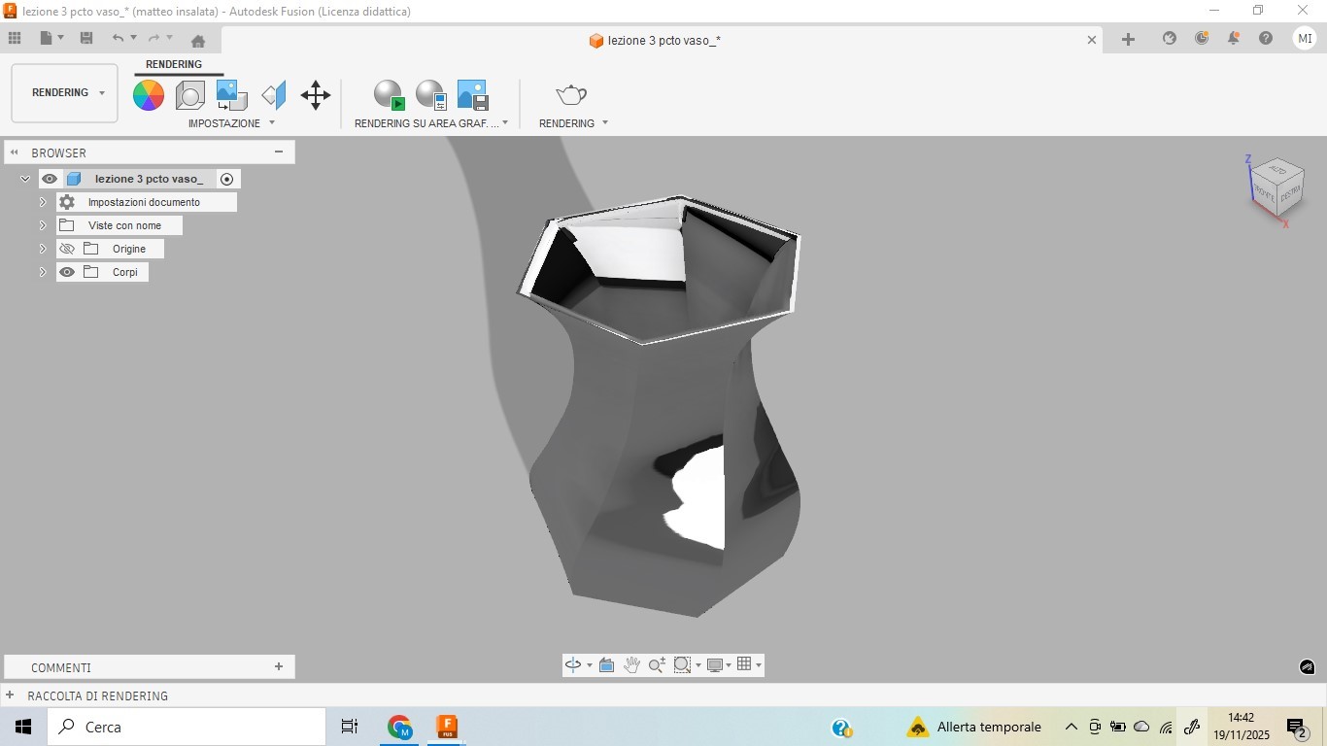Screen dimensions: 1327x746
Task: Hide the Corpi folder with its eye toggle
Action: [x=66, y=272]
